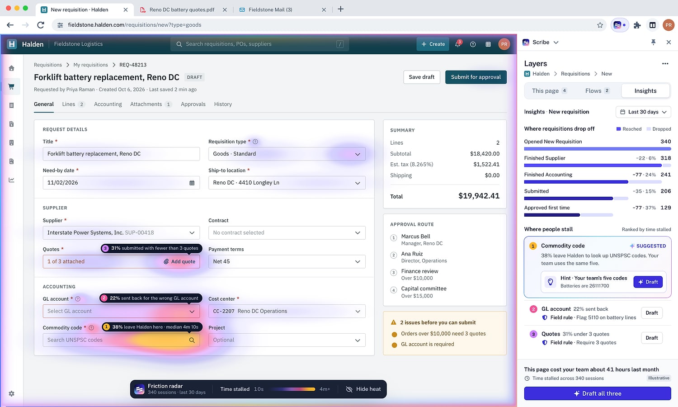
Task: Click Add quote in Quotes field
Action: pos(179,261)
